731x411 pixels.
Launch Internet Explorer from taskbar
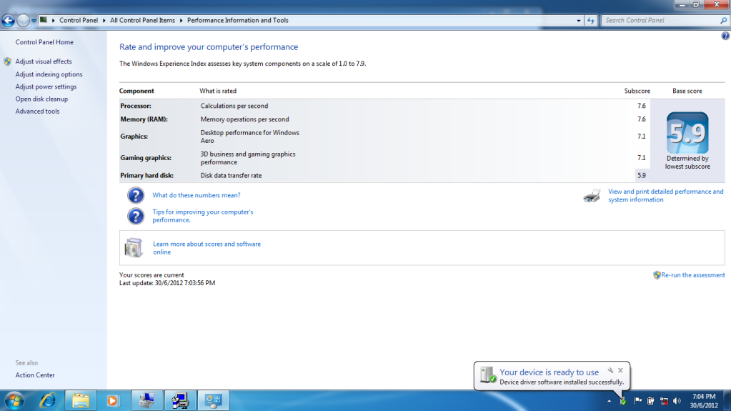click(x=48, y=401)
